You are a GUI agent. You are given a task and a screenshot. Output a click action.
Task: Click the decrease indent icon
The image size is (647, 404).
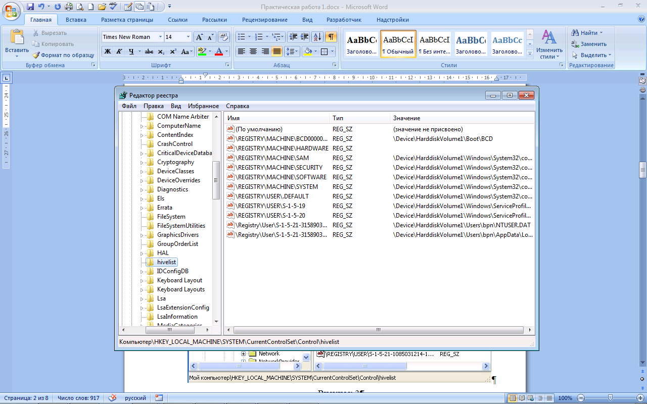[293, 37]
